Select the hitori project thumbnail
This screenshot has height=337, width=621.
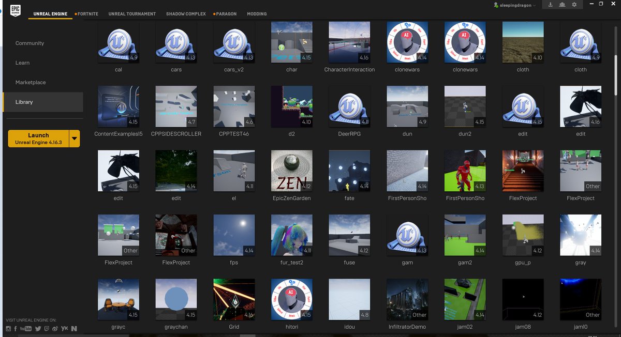(x=292, y=300)
